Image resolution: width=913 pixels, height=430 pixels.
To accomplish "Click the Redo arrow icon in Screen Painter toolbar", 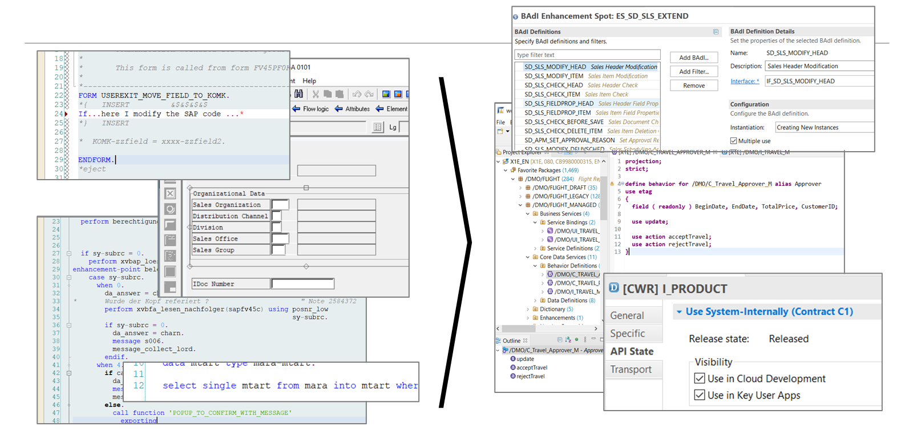I will click(x=369, y=94).
